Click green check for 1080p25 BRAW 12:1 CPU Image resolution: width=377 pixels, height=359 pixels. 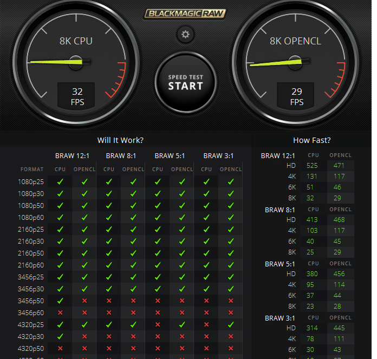point(60,182)
